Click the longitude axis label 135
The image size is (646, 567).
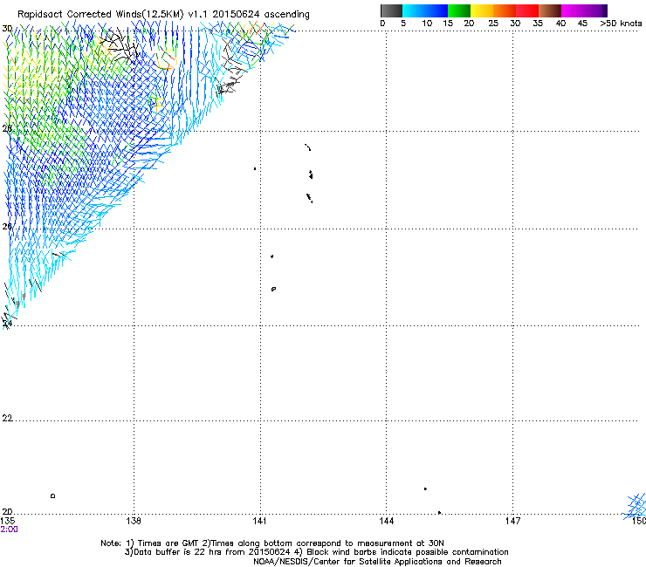coord(8,521)
